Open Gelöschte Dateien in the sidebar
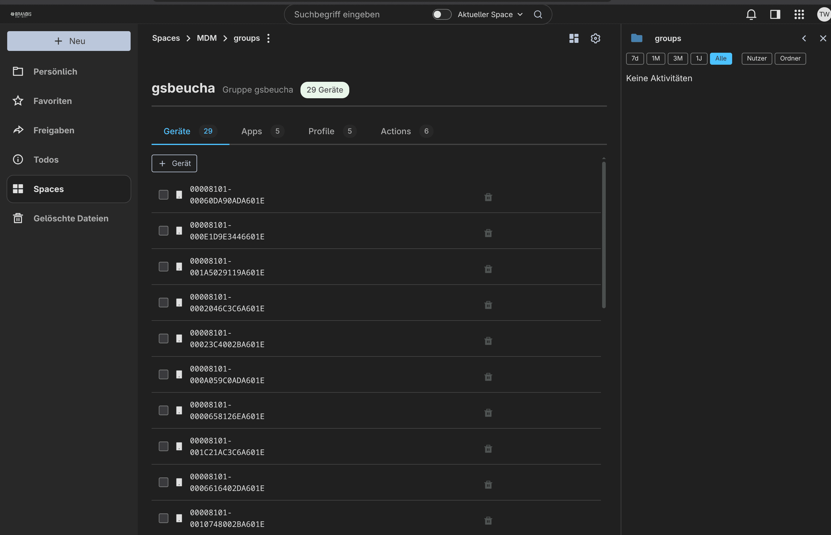 click(69, 218)
